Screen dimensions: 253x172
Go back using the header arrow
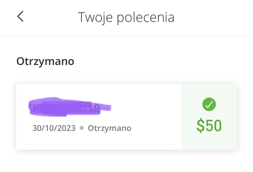(x=20, y=16)
